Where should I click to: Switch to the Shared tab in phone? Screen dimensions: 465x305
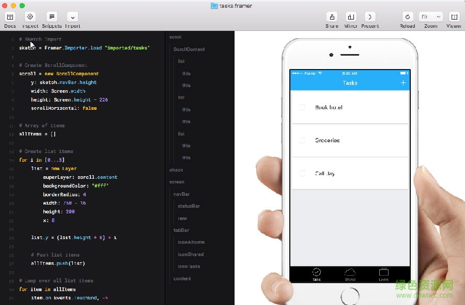point(350,274)
